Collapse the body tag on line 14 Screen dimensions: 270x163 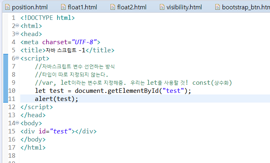[17, 123]
